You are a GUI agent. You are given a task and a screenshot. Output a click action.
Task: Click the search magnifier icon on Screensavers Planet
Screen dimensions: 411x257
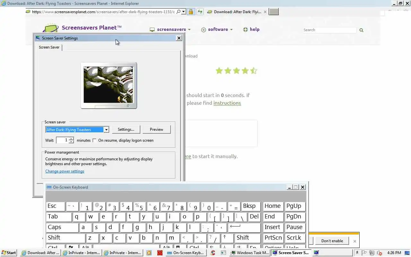point(361,30)
